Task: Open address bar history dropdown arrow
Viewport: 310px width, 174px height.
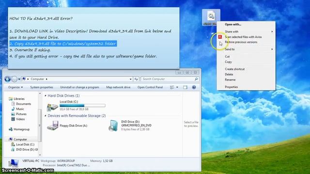Action: click(x=131, y=79)
